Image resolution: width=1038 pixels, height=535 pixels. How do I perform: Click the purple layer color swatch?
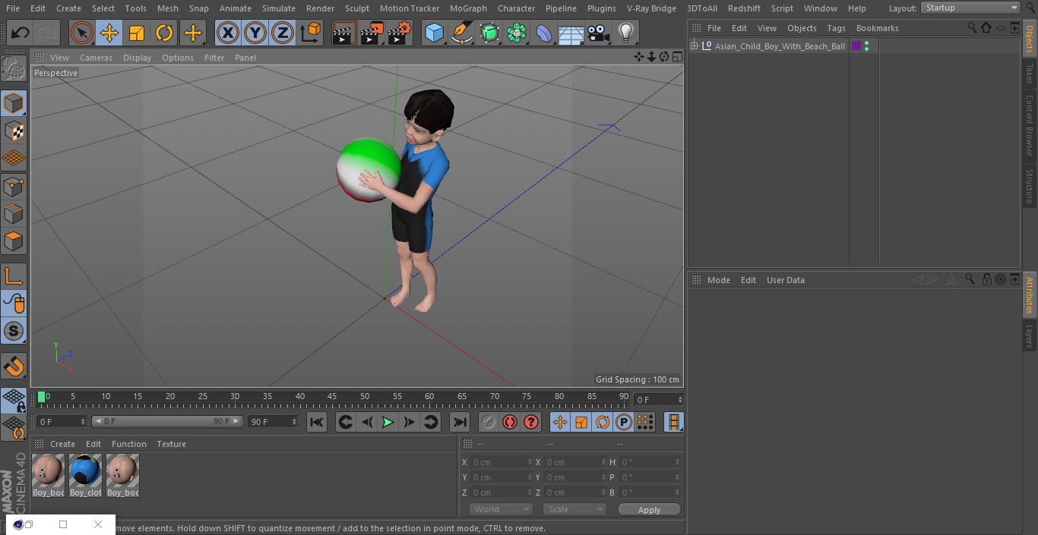click(856, 46)
